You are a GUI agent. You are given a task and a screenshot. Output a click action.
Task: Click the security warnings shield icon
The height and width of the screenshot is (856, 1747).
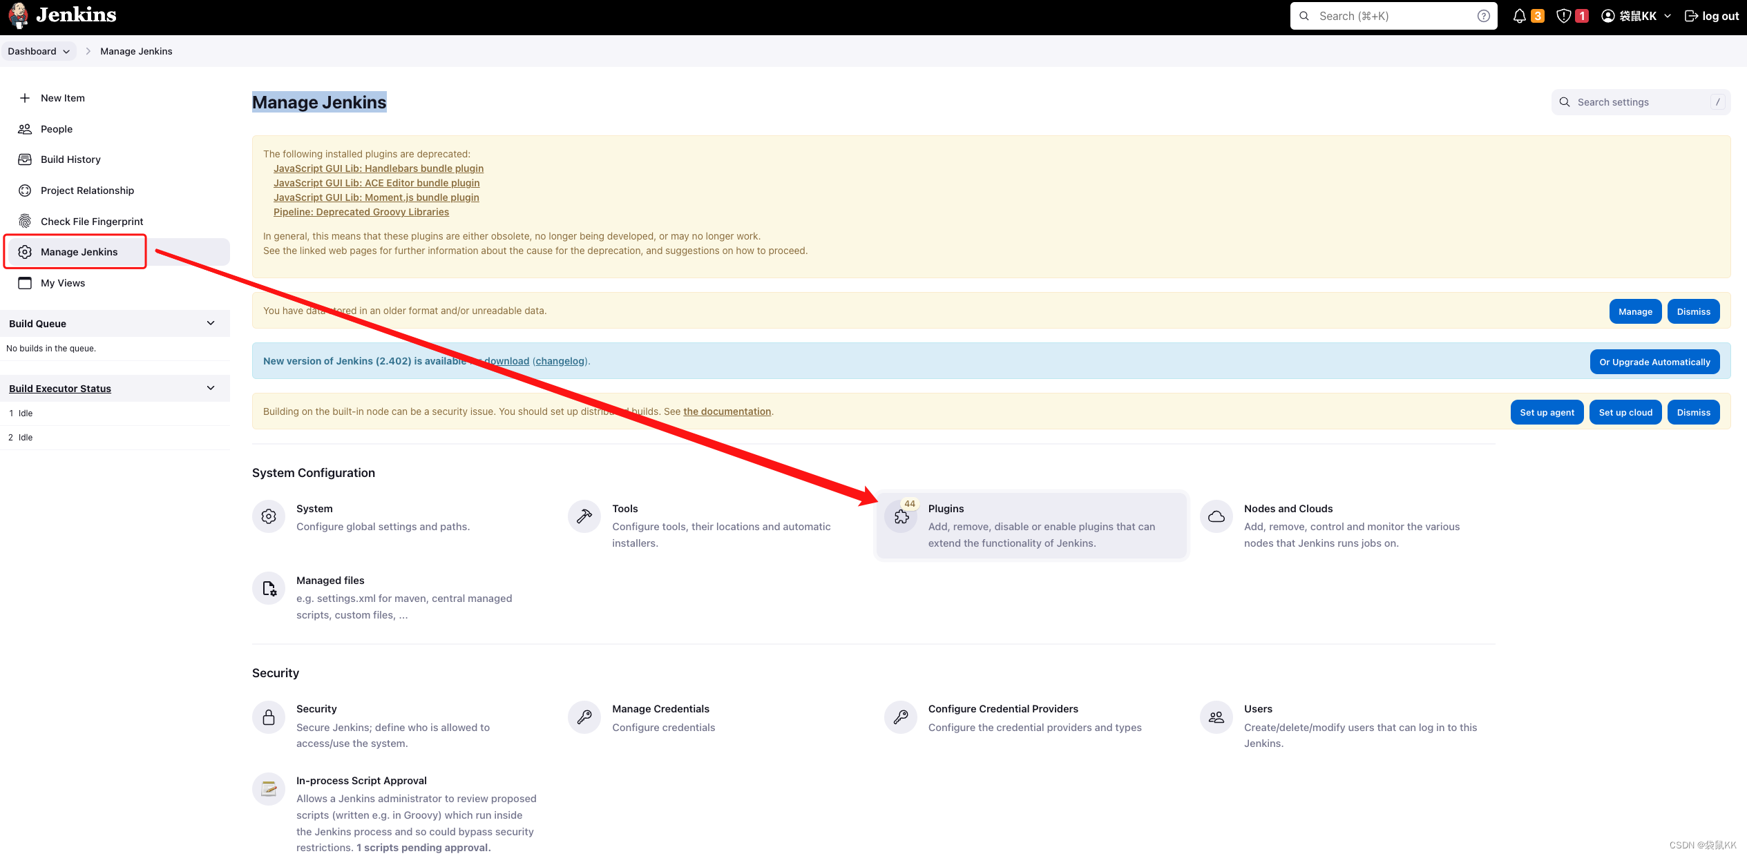coord(1563,15)
